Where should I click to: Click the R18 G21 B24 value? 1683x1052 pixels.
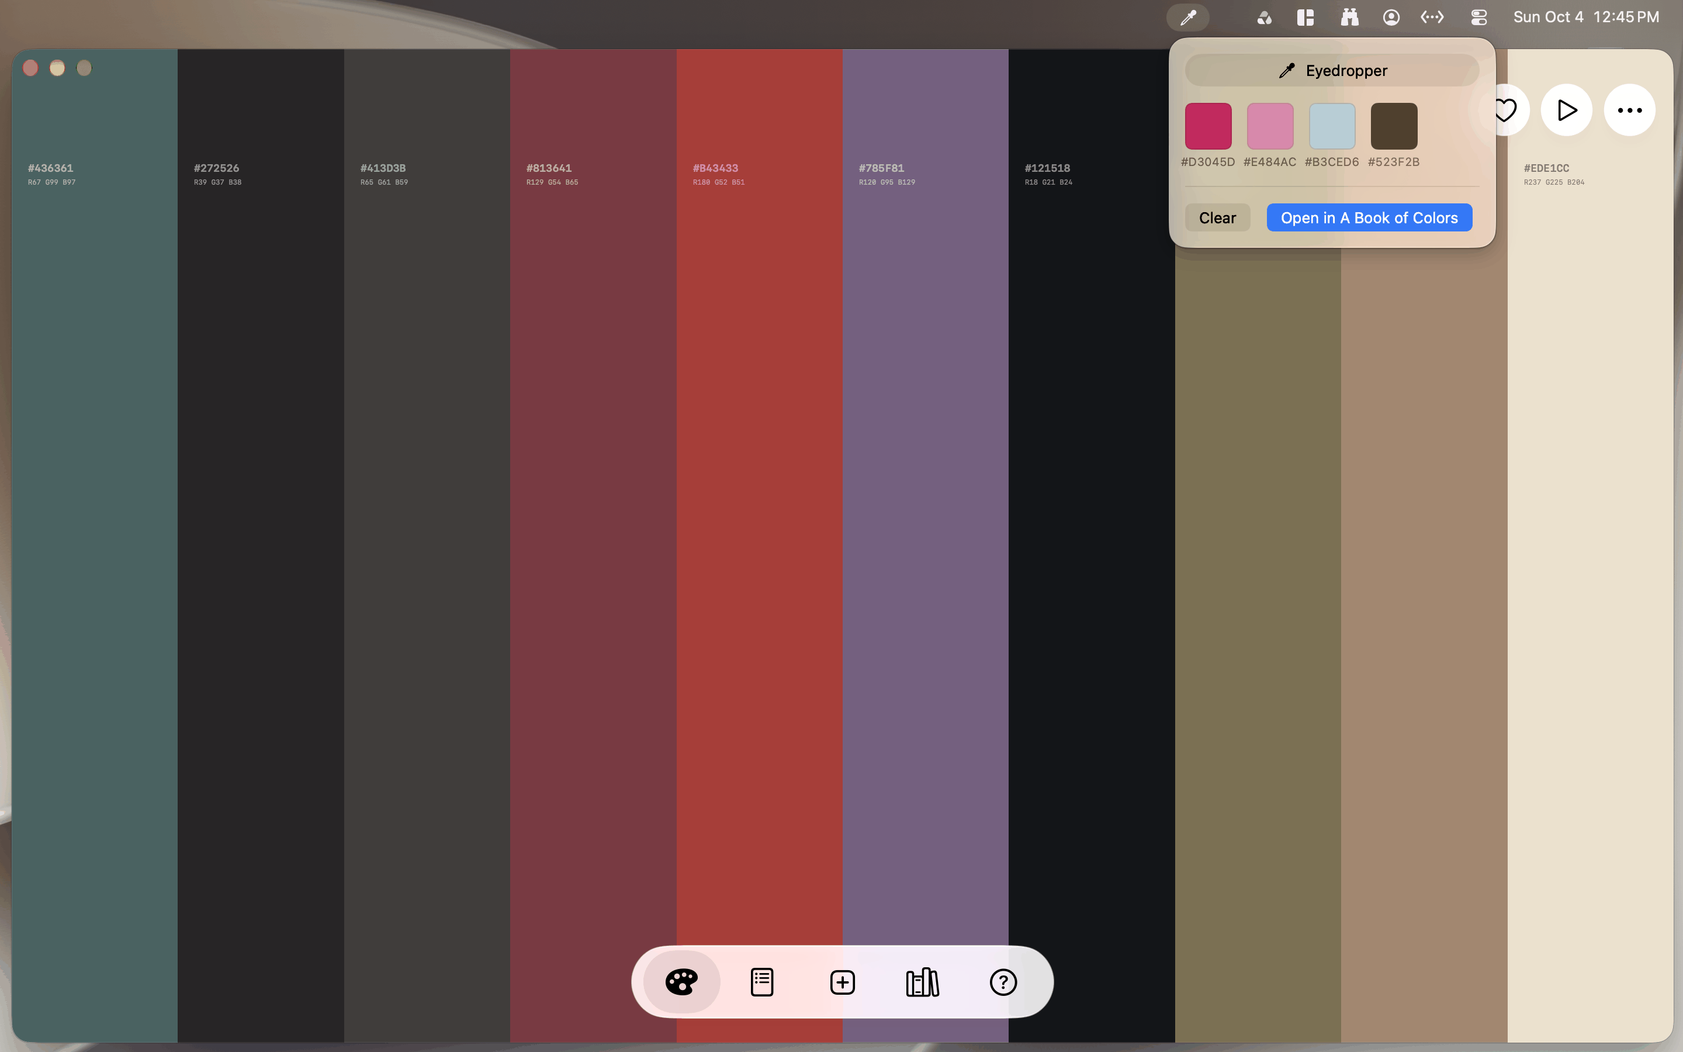tap(1048, 182)
